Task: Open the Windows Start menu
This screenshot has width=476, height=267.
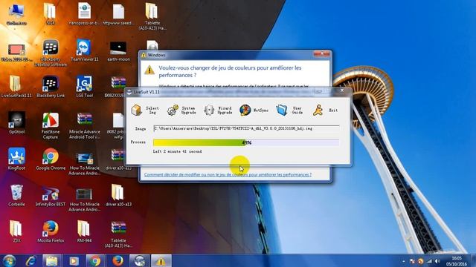Action: [x=10, y=260]
